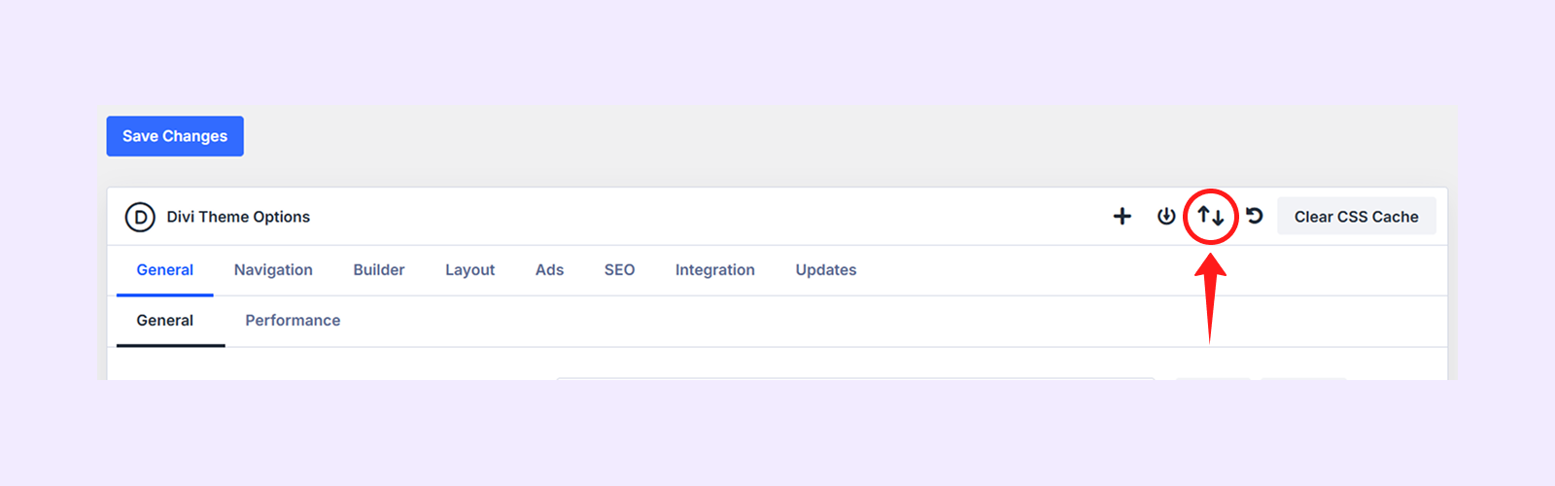The height and width of the screenshot is (486, 1555).
Task: Click the plus icon in the options header
Action: [1122, 216]
